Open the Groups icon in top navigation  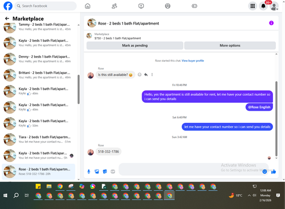click(x=168, y=6)
